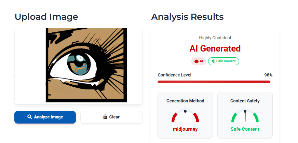
Task: Clear the uploaded image
Action: (x=111, y=117)
